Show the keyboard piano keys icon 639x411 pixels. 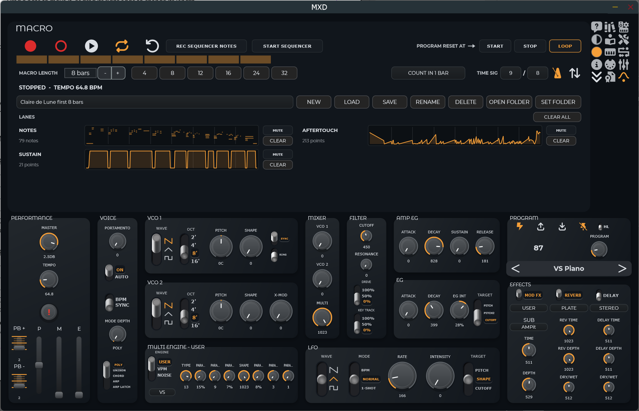[x=610, y=52]
